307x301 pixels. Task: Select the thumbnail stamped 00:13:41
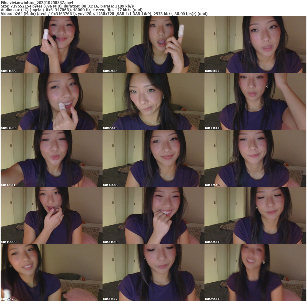[52, 158]
